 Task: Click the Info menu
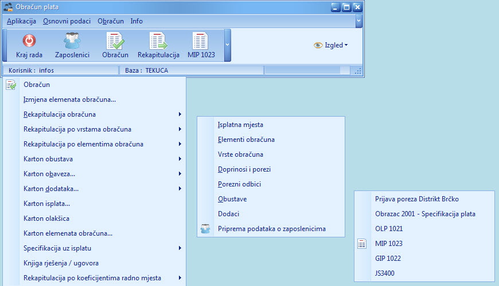(x=137, y=21)
